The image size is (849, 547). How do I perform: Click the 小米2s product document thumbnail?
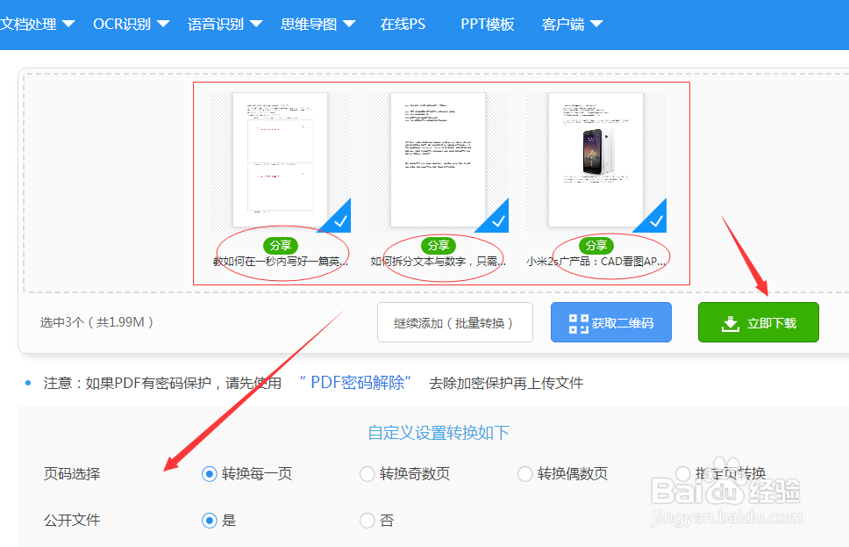[x=595, y=158]
